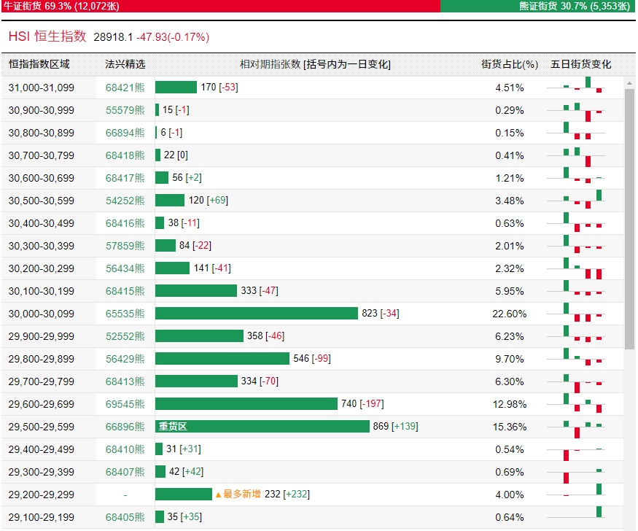638x531 pixels.
Task: Open warrant link 56429熊
Action: tap(125, 359)
